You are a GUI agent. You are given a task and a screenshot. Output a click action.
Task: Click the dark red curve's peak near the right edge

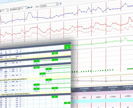[129, 18]
